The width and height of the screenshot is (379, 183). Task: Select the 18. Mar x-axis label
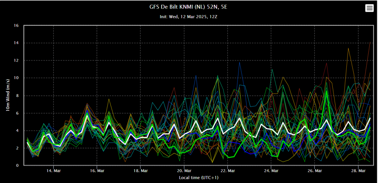click(x=140, y=171)
